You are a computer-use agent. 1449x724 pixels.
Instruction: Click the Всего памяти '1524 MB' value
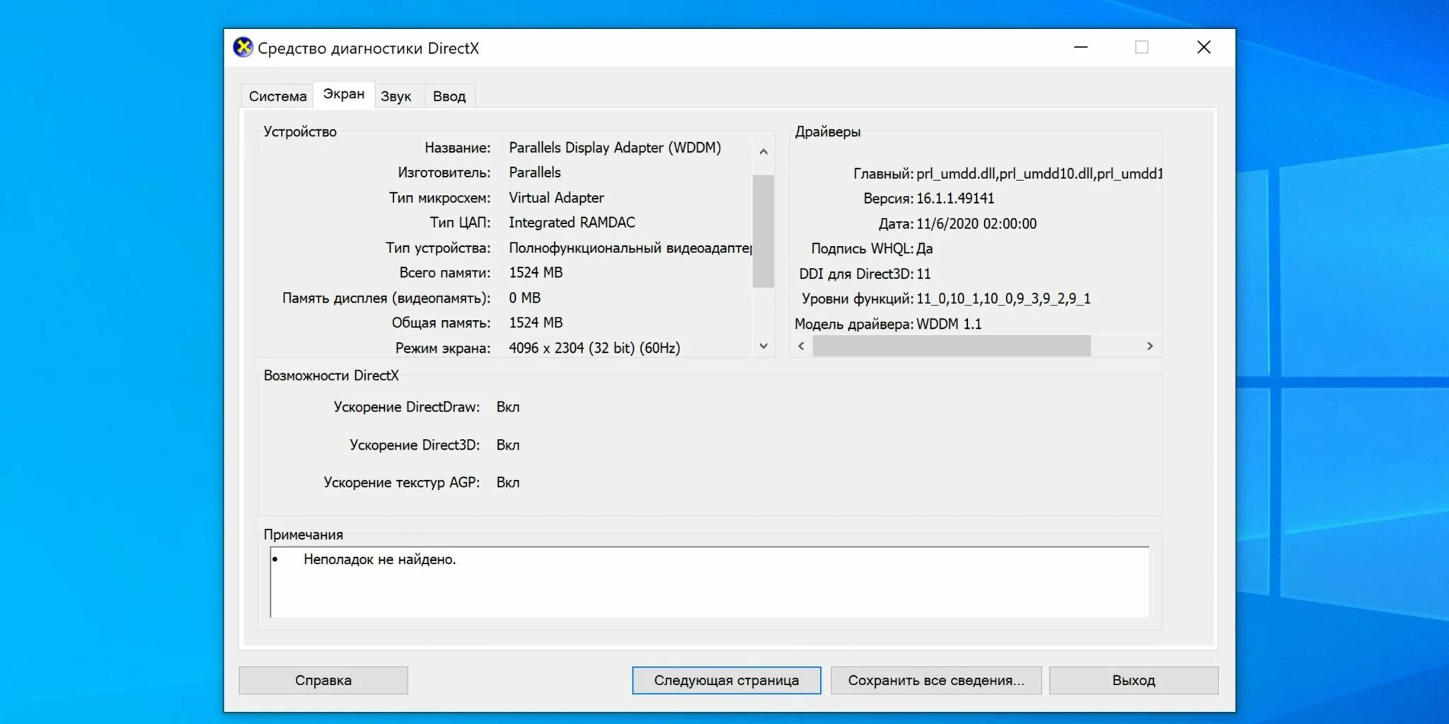(536, 273)
